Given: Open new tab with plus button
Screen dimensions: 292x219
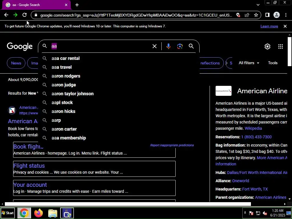Looking at the screenshot, I should (x=77, y=5).
